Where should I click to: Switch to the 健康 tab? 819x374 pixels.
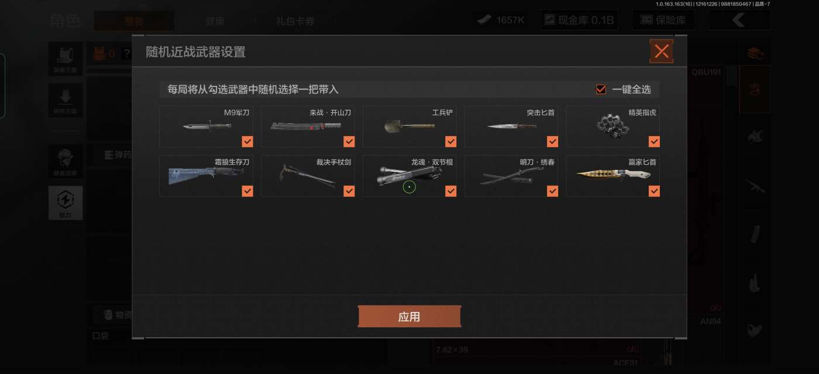click(215, 21)
